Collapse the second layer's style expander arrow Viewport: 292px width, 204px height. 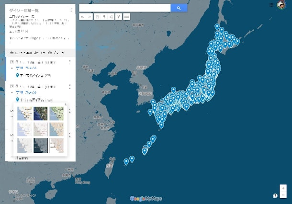(12, 92)
